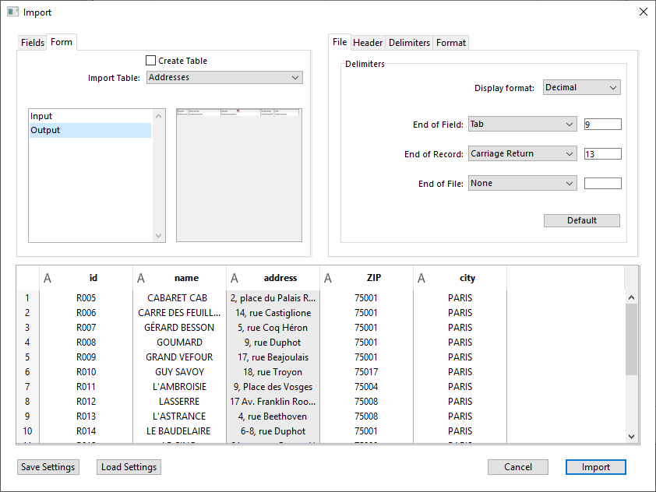Click the text type icon beside name column

(141, 278)
